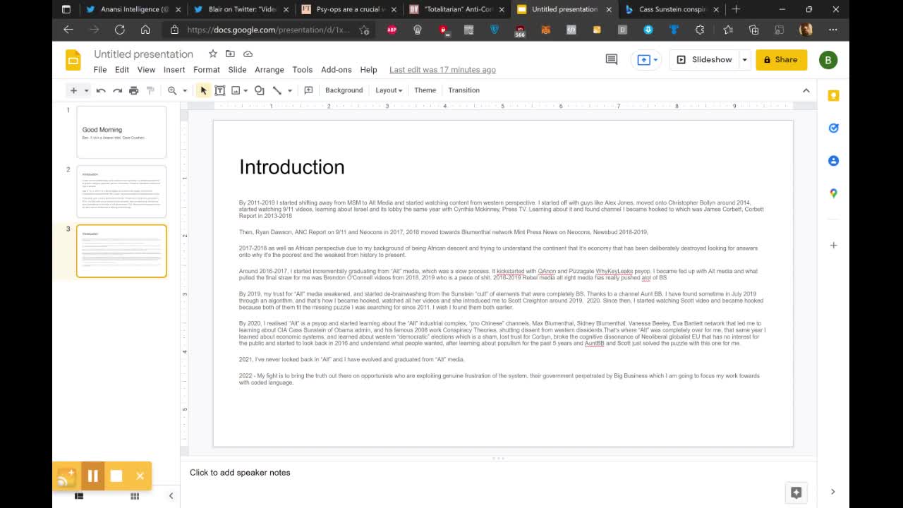Open Google Tasks in side panel

click(833, 128)
